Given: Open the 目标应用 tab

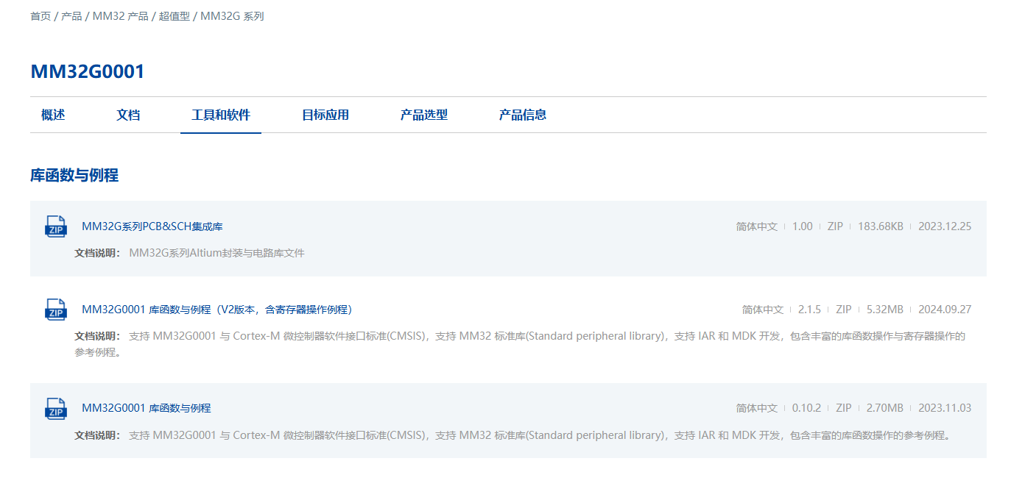Looking at the screenshot, I should coord(325,115).
